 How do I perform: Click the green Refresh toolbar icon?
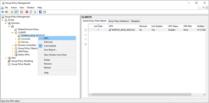tap(35, 12)
